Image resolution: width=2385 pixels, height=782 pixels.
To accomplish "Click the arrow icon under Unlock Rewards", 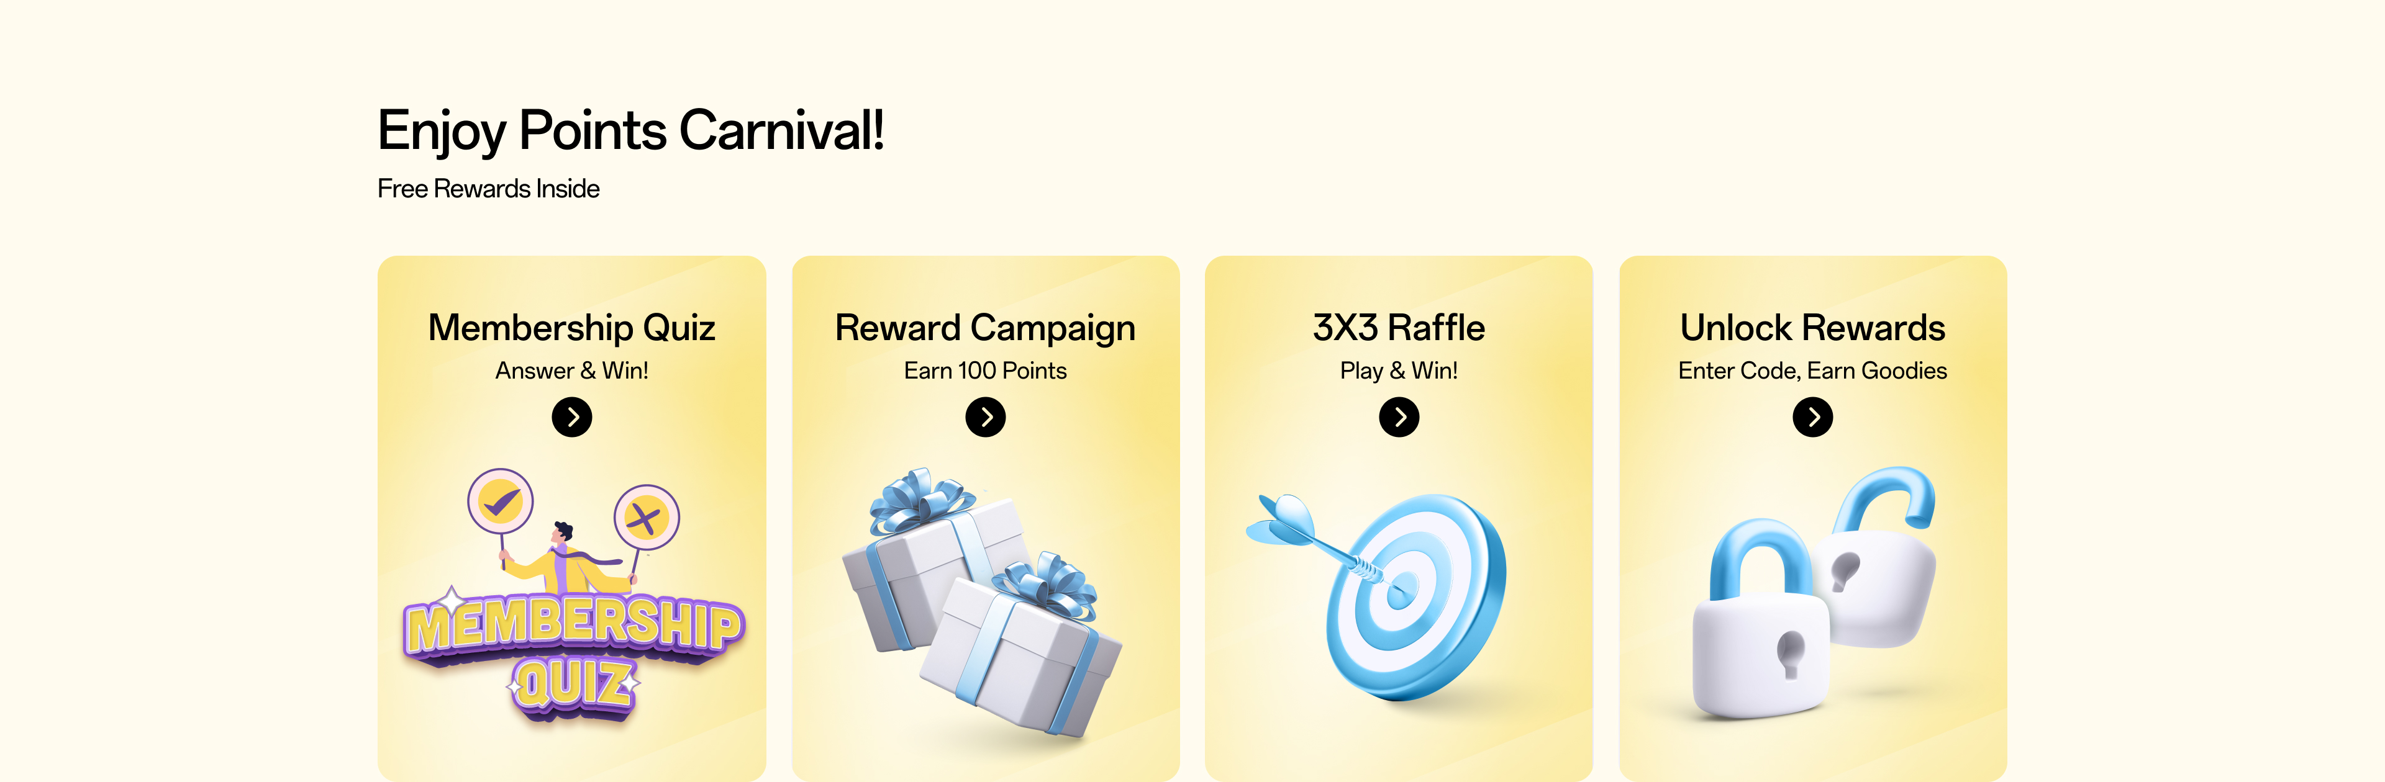I will point(1813,417).
